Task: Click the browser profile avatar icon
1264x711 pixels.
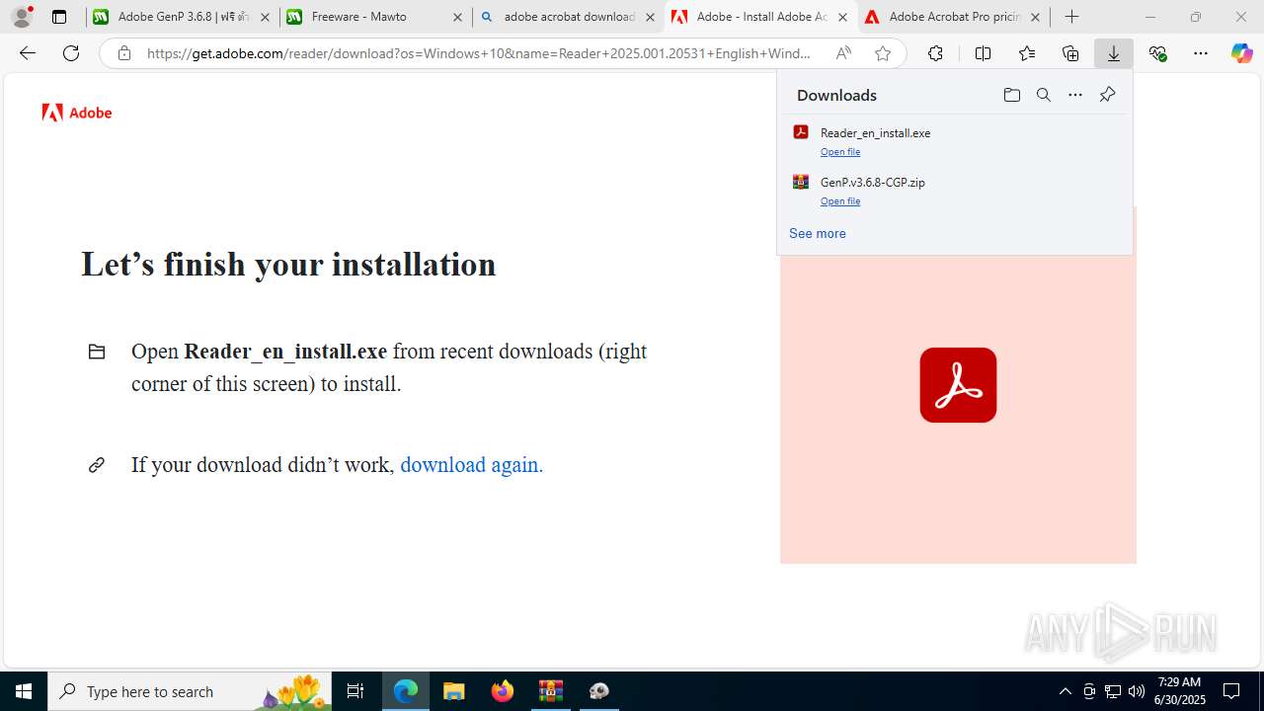Action: point(22,17)
